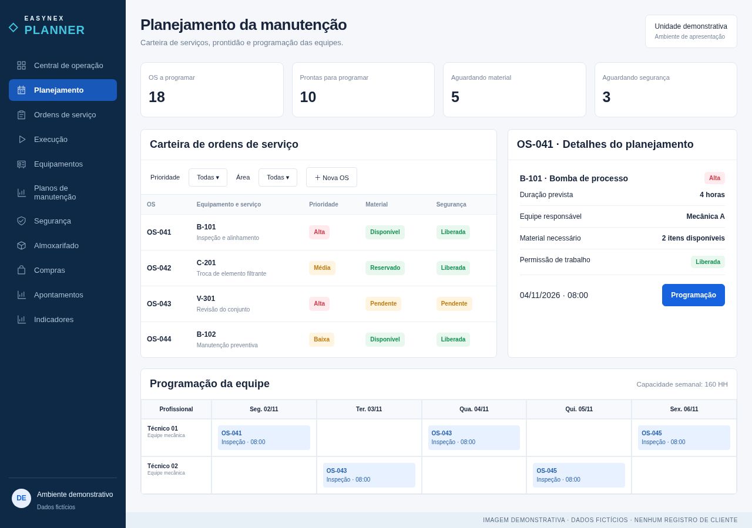
Task: Click the Planejamento calendar icon
Action: 21,90
